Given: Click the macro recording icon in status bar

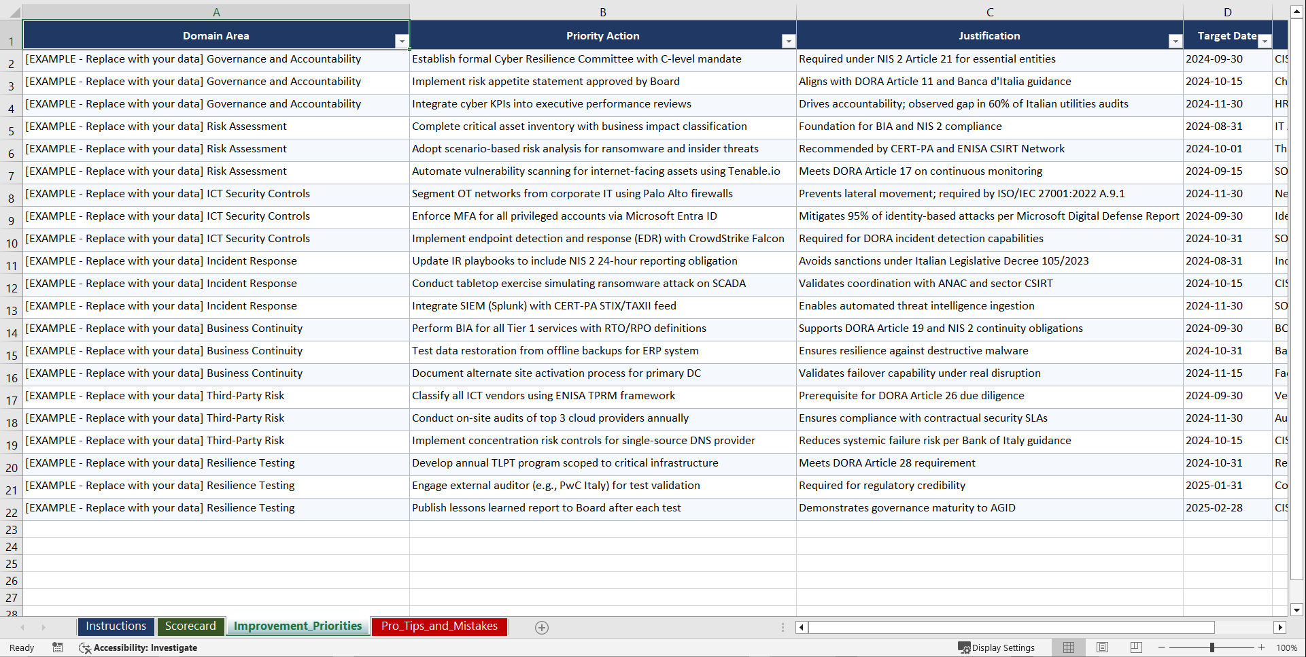Looking at the screenshot, I should [x=58, y=647].
